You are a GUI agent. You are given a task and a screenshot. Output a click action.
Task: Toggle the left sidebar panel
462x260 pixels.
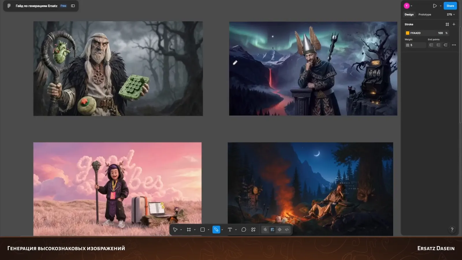tap(73, 6)
